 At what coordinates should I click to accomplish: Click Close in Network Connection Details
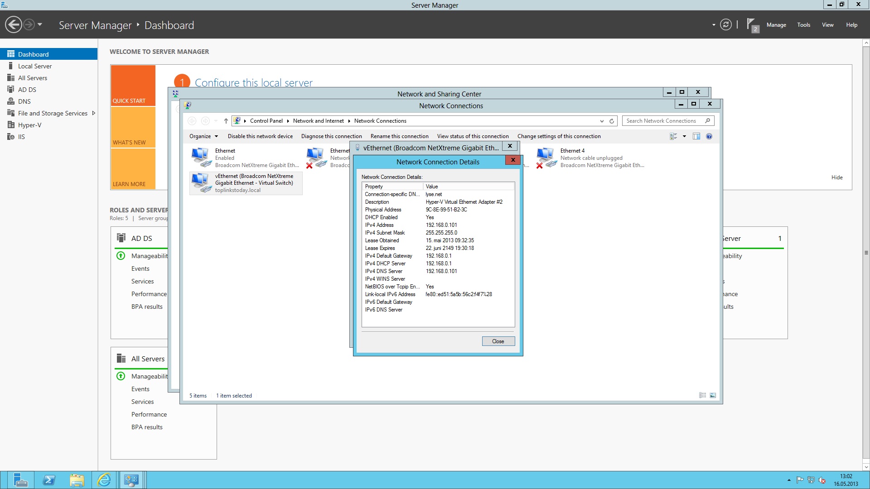point(498,341)
